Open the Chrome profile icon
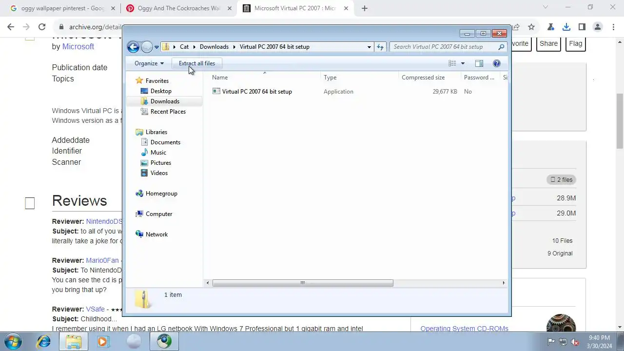624x351 pixels. [598, 27]
